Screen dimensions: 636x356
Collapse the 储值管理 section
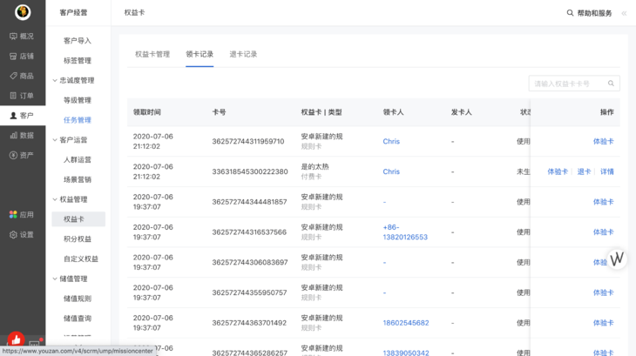[x=55, y=279]
